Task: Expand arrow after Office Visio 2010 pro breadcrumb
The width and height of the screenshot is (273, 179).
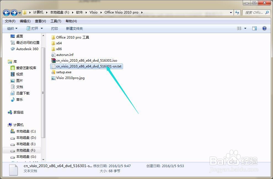Action: (x=142, y=12)
